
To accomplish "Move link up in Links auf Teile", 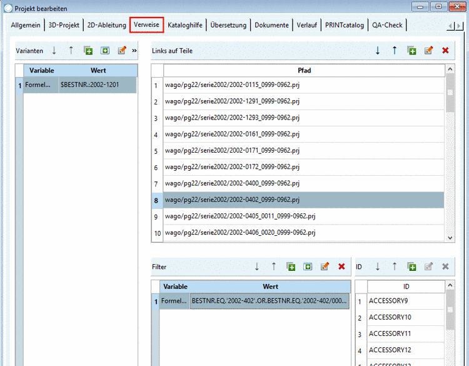I will click(395, 50).
